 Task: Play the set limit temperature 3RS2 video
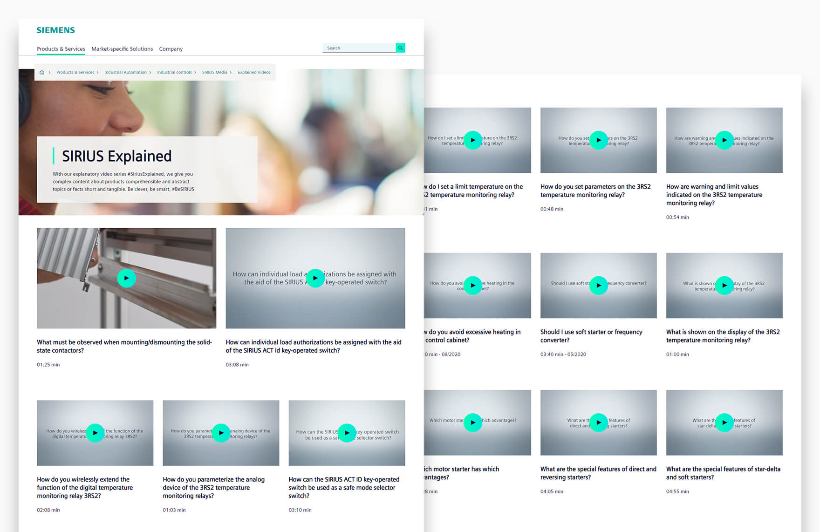(473, 140)
